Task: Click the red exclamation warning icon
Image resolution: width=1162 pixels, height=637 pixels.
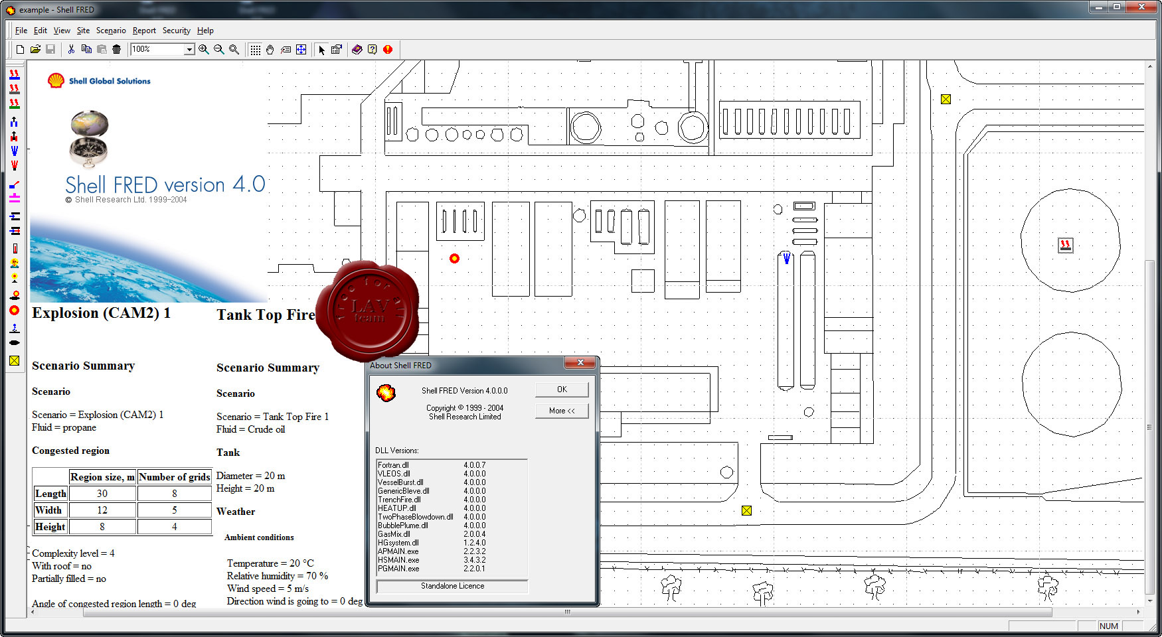Action: point(388,49)
